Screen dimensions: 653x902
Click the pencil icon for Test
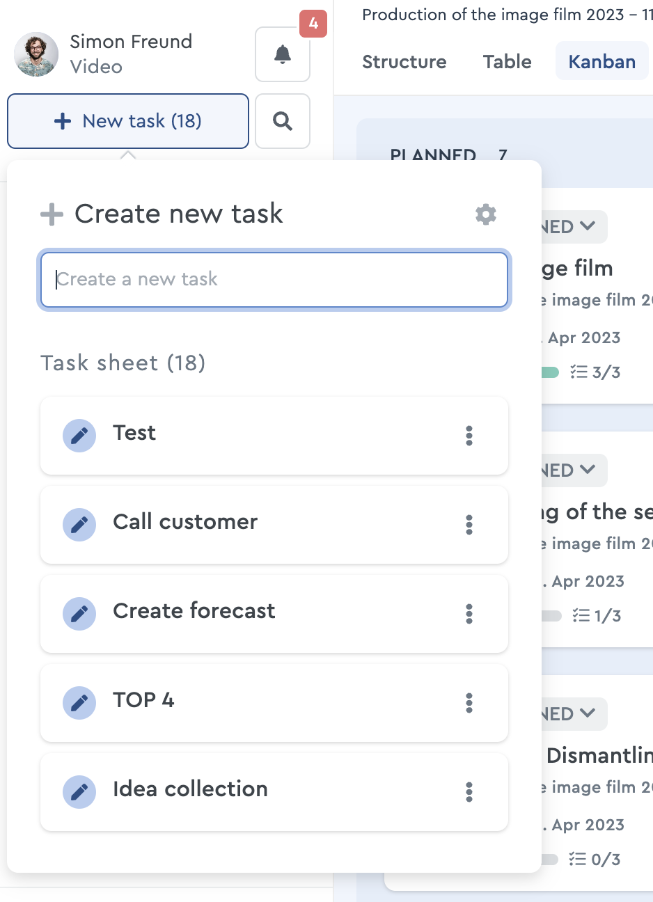point(79,436)
